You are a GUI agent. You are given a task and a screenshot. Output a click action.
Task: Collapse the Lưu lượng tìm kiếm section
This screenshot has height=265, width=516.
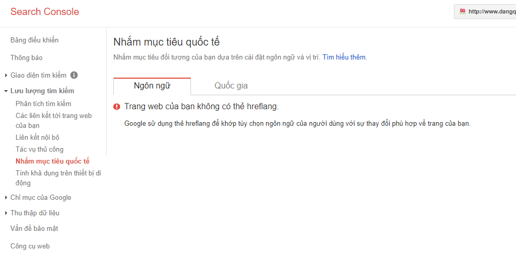point(6,91)
